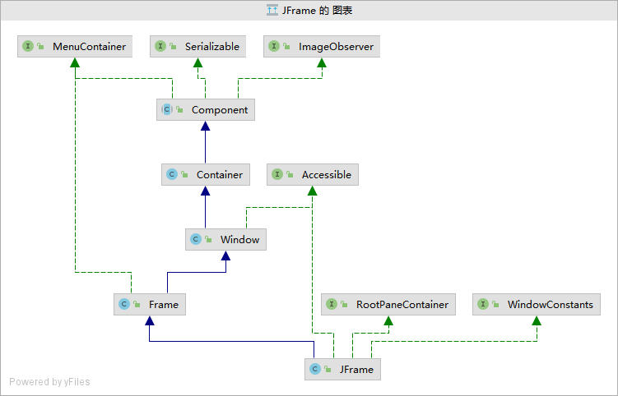Click the lock visibility icon on Frame node
Screen dimensions: 618x396
tap(137, 305)
